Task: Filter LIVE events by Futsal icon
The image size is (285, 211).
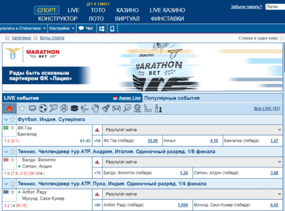Action: pos(138,108)
